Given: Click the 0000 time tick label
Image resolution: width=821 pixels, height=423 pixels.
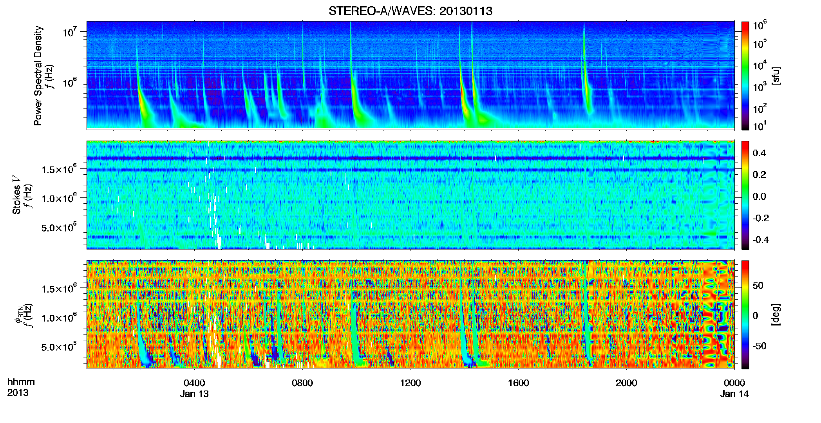Looking at the screenshot, I should pos(734,383).
